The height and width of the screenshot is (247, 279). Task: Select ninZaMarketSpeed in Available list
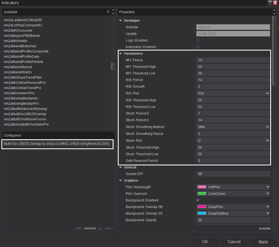pos(18,67)
